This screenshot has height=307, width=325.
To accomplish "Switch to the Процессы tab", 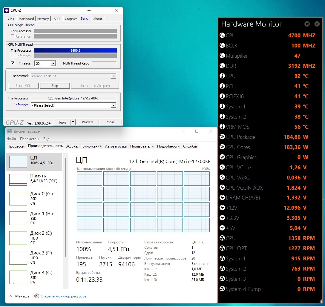I will coord(16,146).
